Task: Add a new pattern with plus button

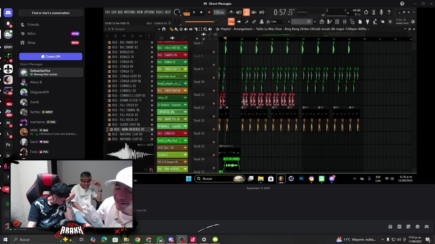Action: tap(315, 22)
